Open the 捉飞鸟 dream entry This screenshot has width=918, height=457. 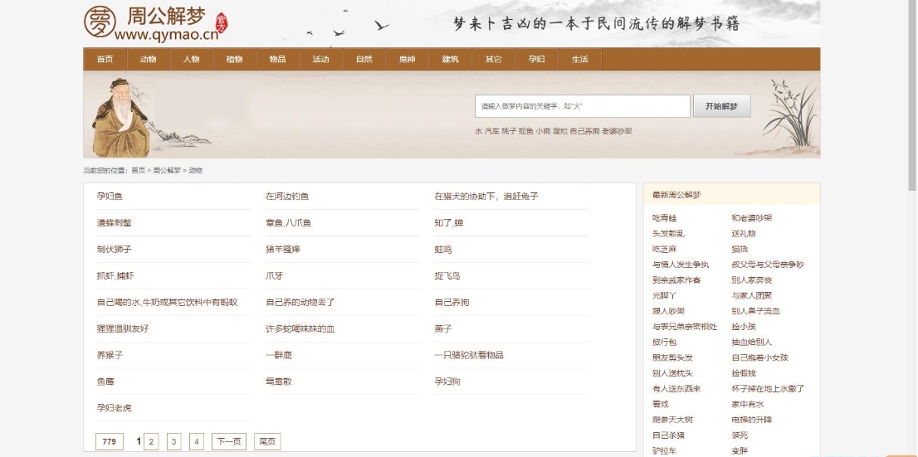pos(447,275)
